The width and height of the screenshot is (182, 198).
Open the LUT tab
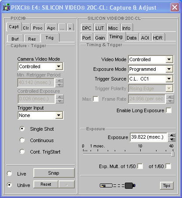point(100,28)
